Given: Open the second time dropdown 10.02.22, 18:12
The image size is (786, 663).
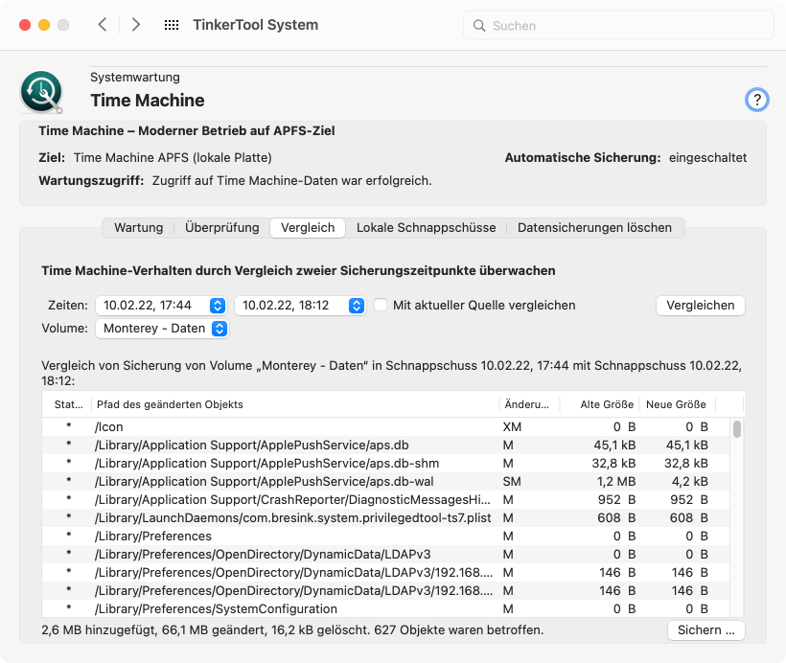Looking at the screenshot, I should pyautogui.click(x=300, y=306).
